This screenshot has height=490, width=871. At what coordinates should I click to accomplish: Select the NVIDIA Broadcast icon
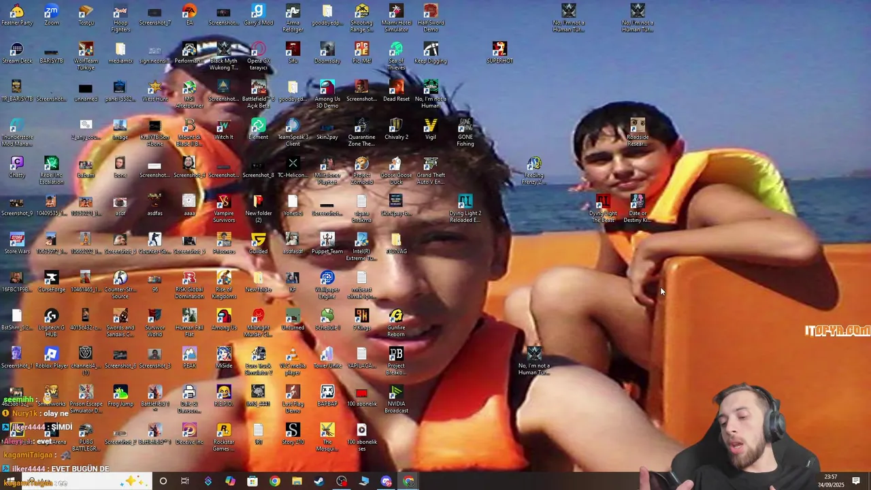[396, 399]
